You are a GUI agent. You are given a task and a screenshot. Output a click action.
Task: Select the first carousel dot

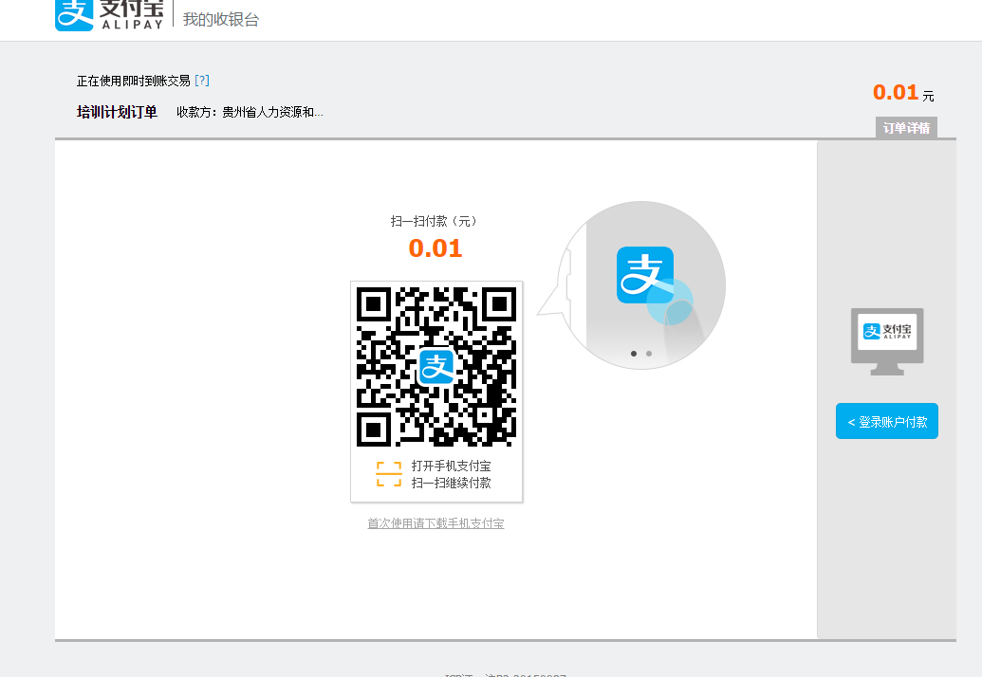634,354
